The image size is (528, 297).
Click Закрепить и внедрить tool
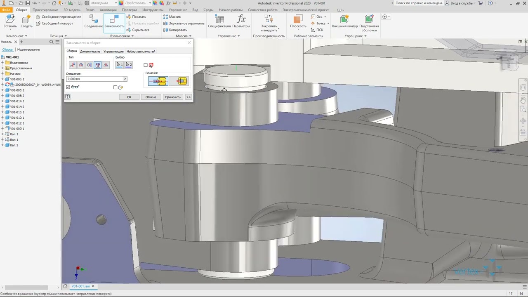tap(269, 24)
